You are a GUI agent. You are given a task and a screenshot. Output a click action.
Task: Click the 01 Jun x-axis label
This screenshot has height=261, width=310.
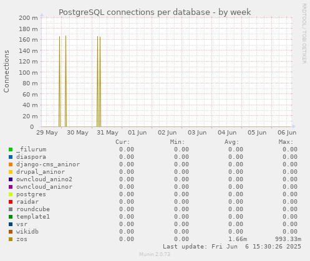point(137,133)
